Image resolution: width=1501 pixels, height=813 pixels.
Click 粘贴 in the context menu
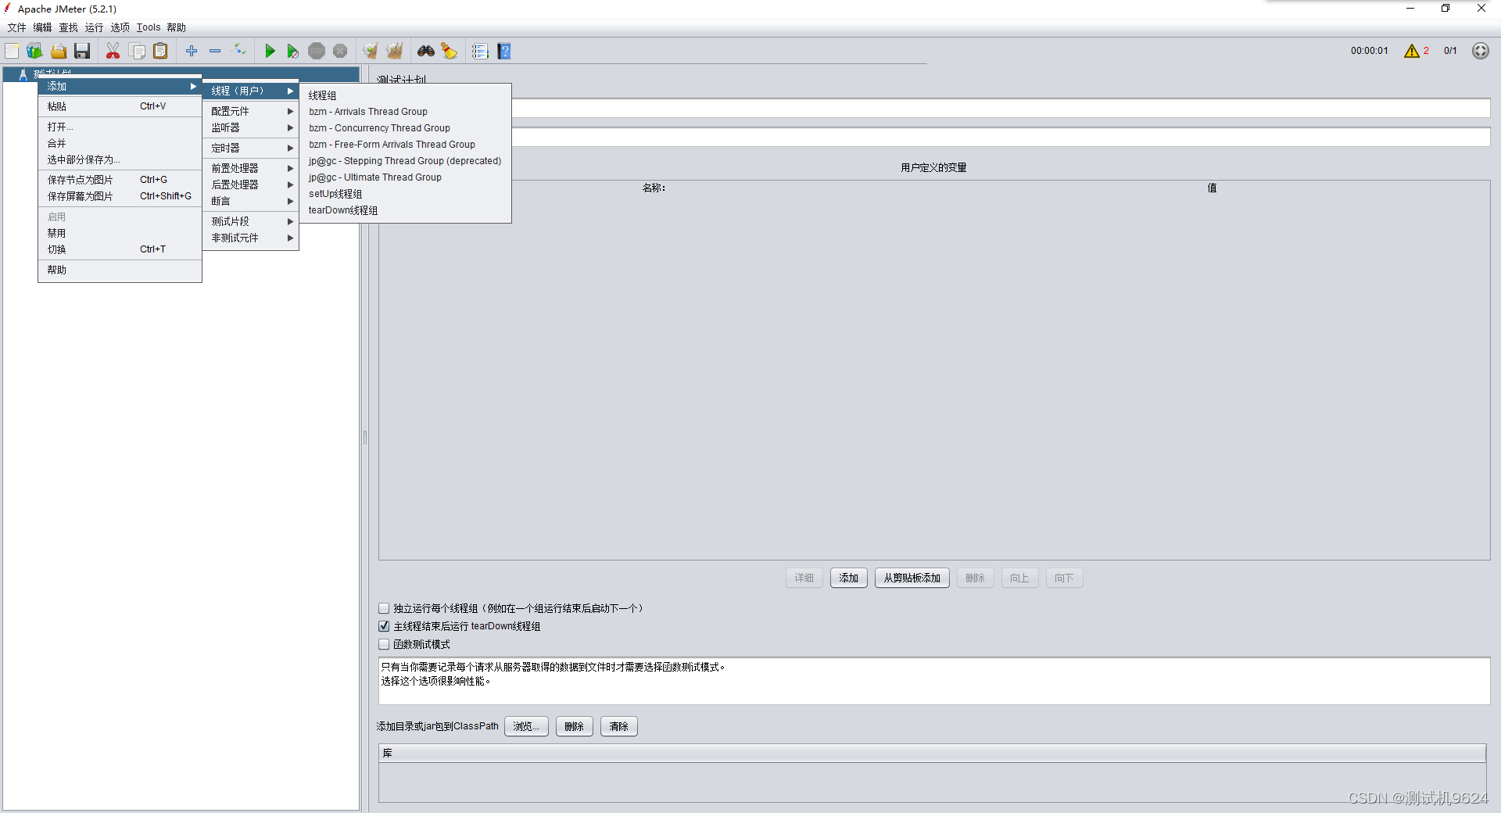click(120, 106)
